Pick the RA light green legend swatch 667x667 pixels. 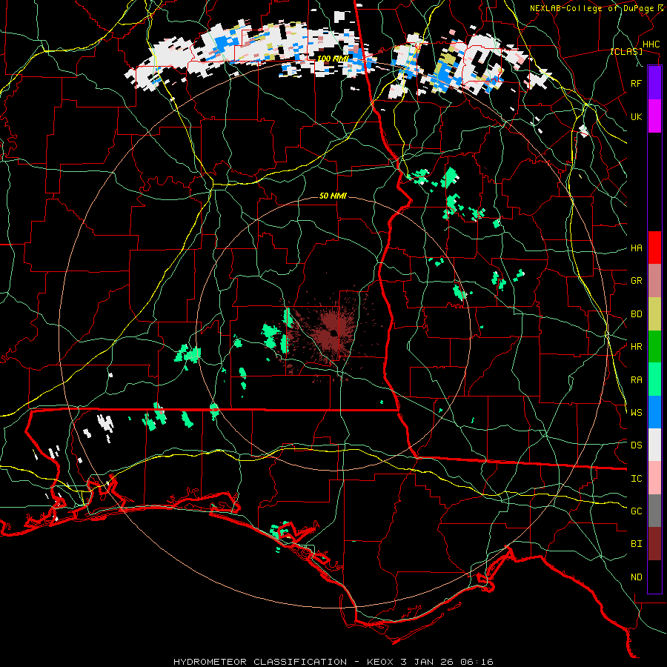pos(654,379)
